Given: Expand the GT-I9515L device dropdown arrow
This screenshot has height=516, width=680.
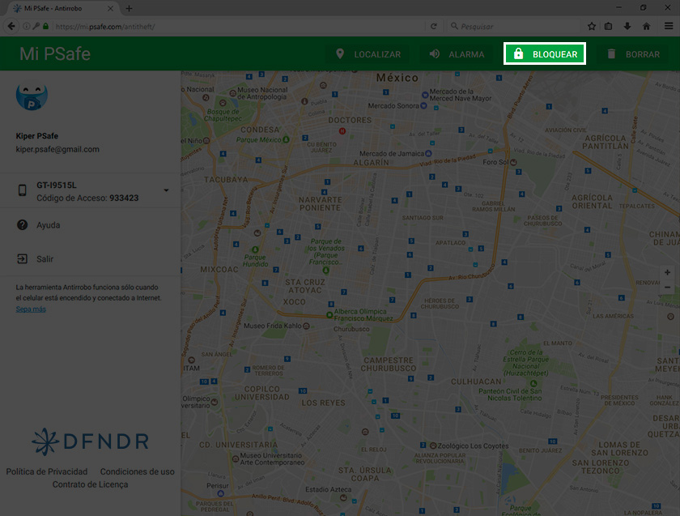Looking at the screenshot, I should click(166, 190).
